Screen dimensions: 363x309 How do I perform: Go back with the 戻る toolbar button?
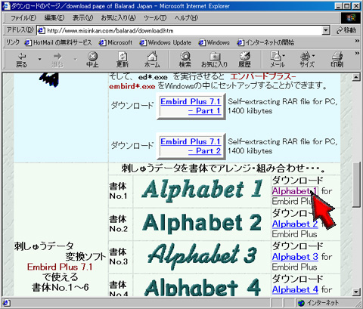pyautogui.click(x=22, y=60)
